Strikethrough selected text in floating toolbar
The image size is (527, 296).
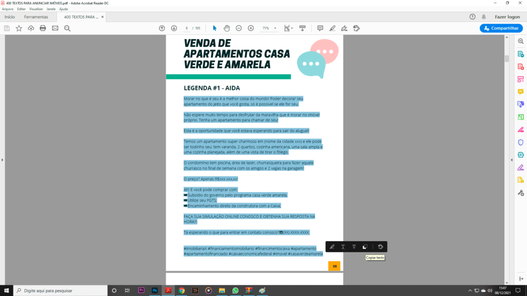point(354,247)
